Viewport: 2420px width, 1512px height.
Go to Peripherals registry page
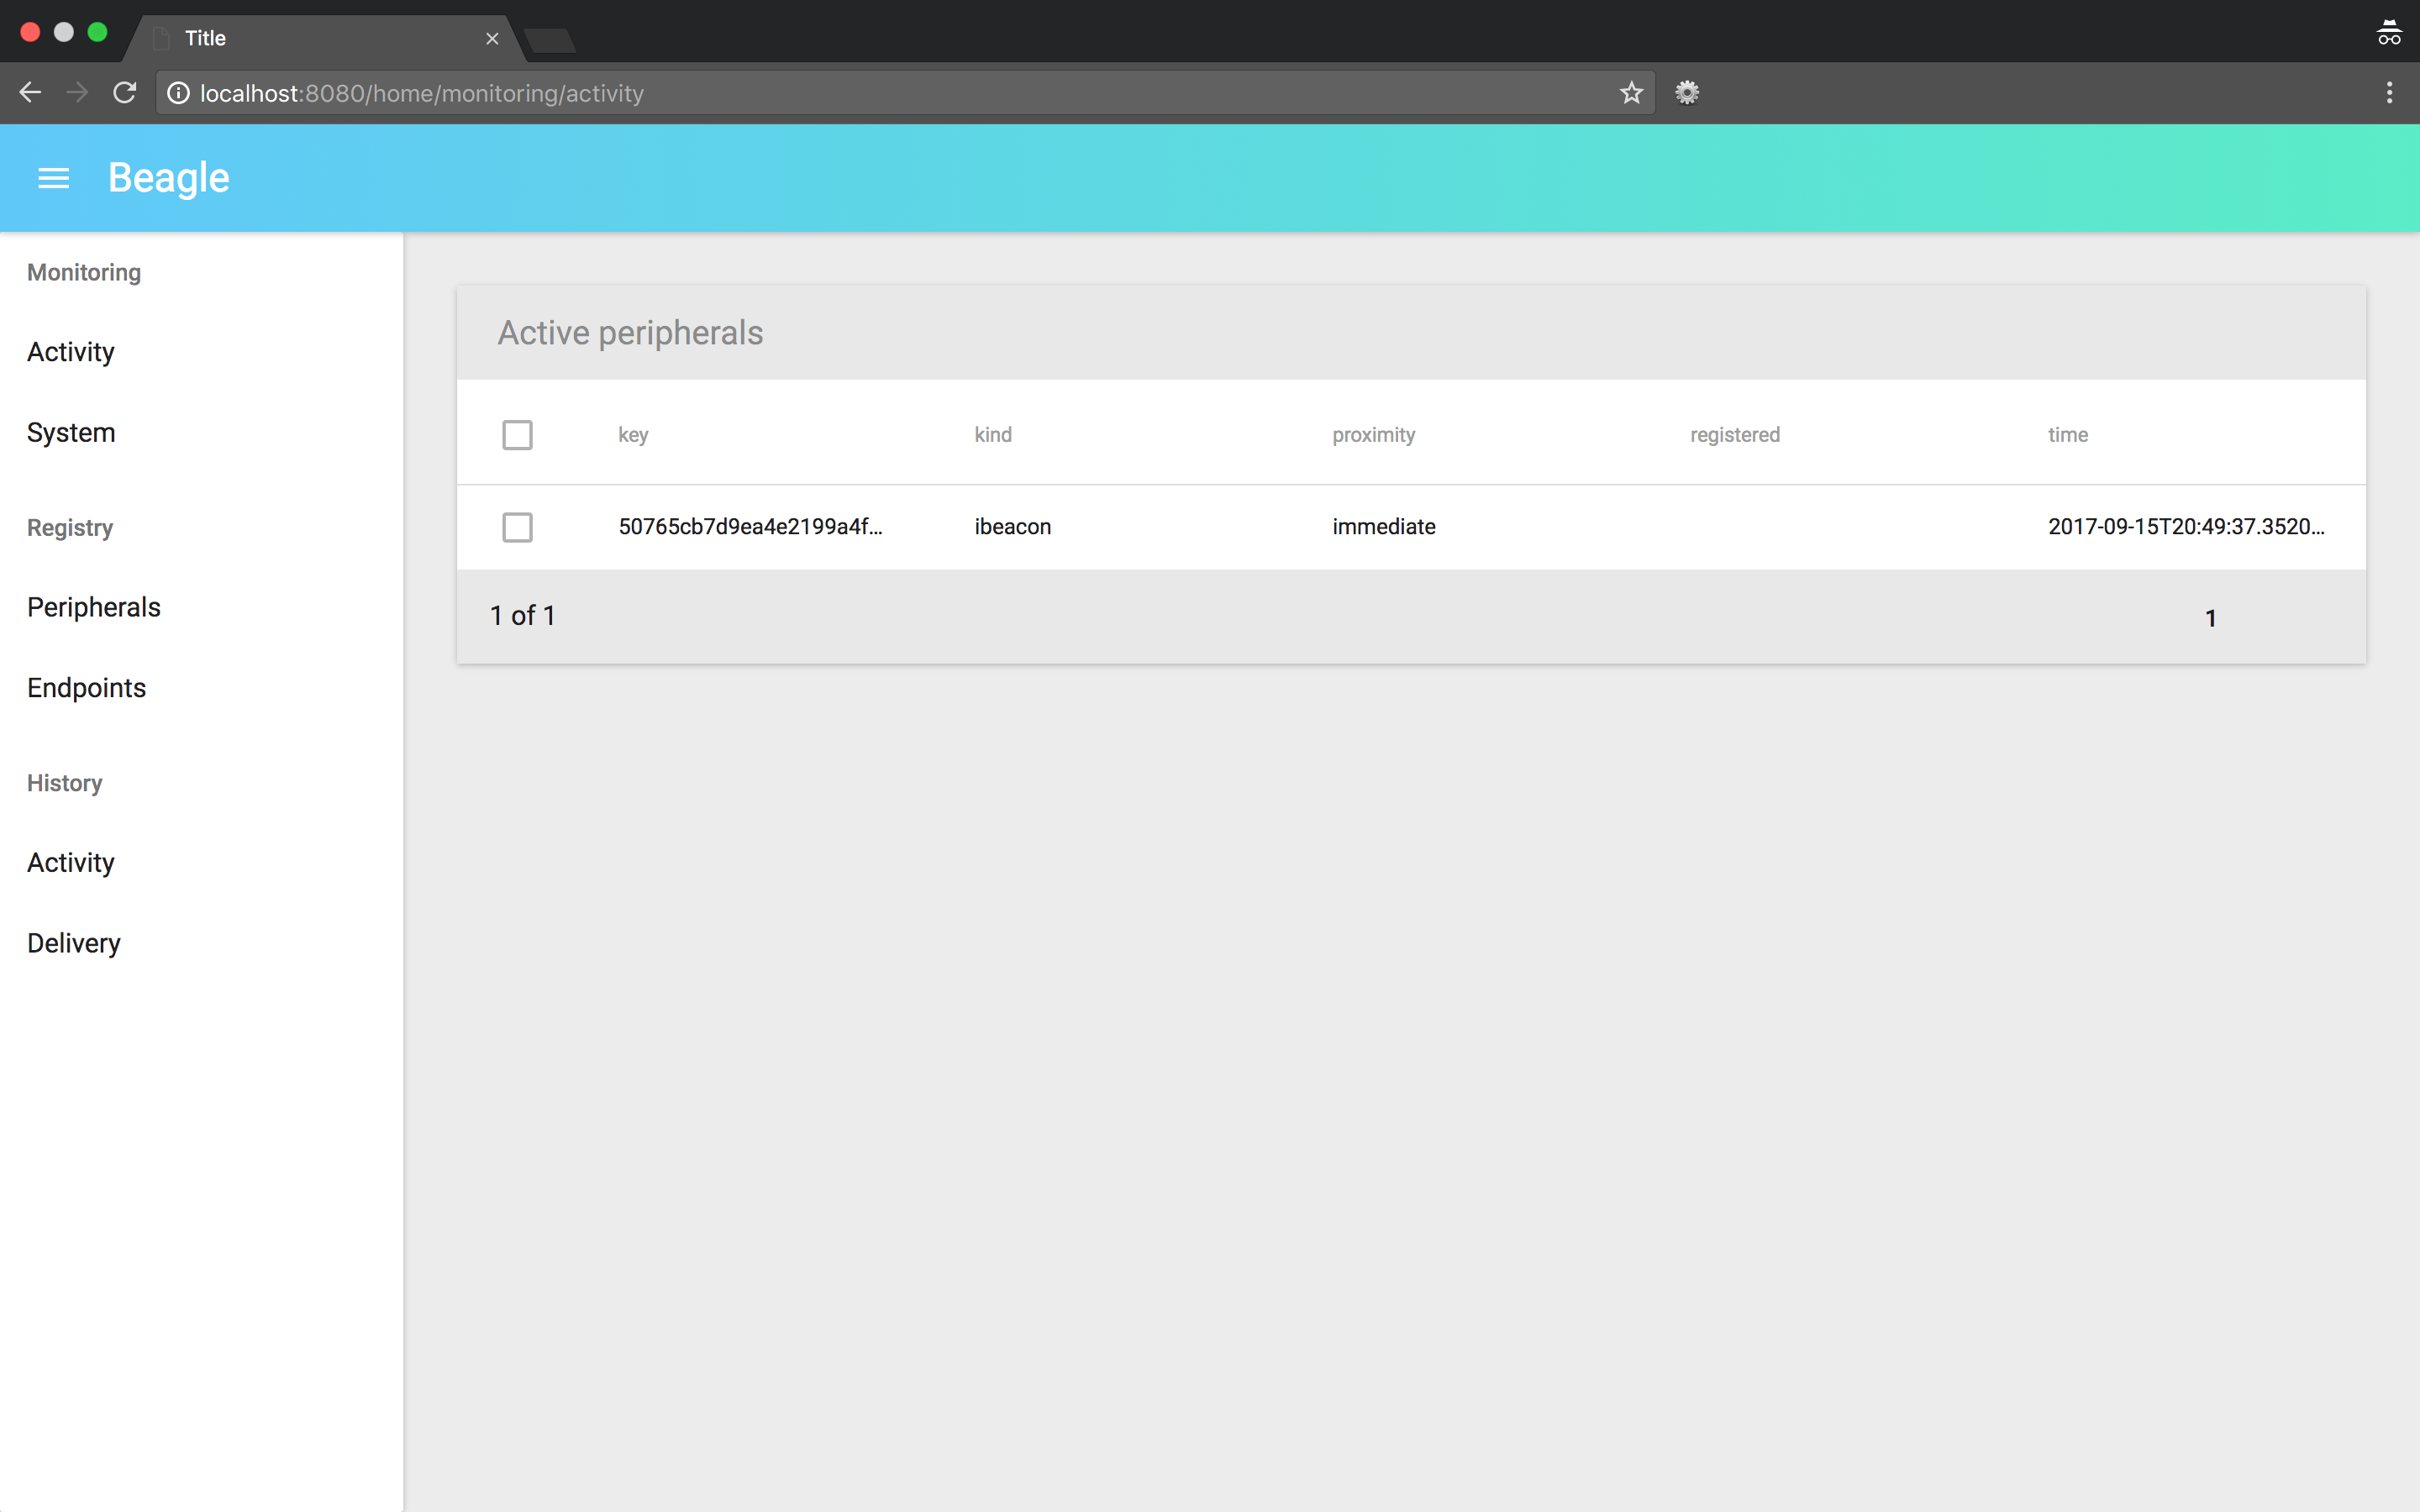click(94, 607)
